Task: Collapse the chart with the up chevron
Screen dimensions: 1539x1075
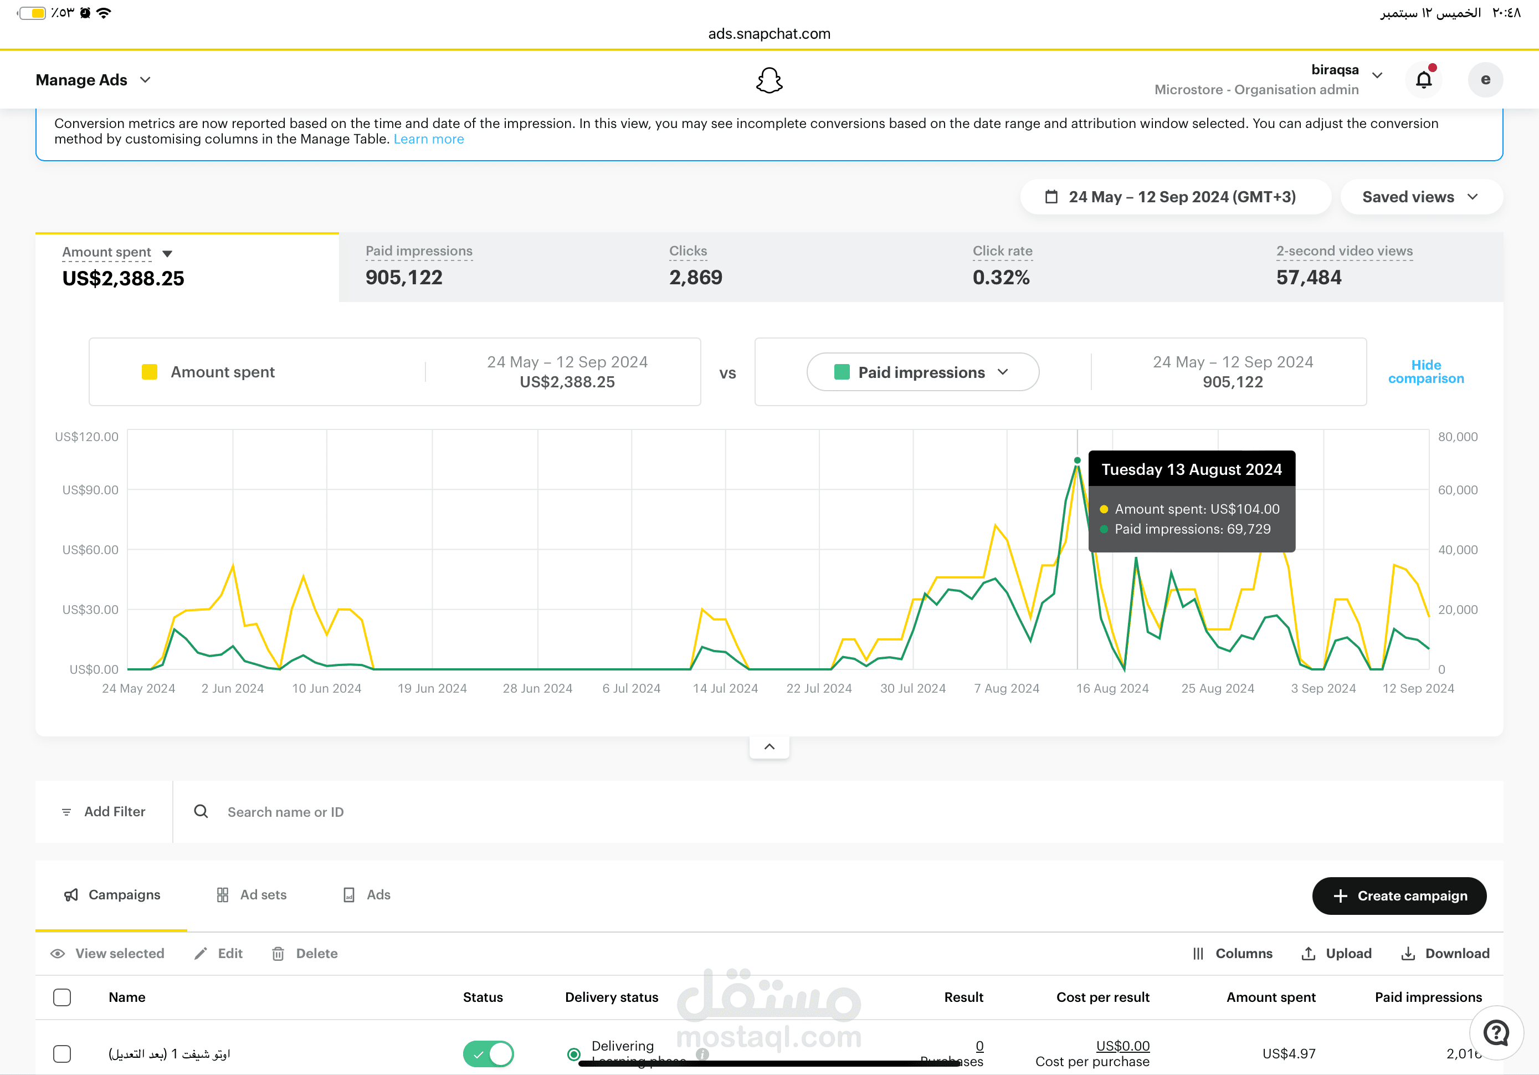Action: pyautogui.click(x=769, y=746)
